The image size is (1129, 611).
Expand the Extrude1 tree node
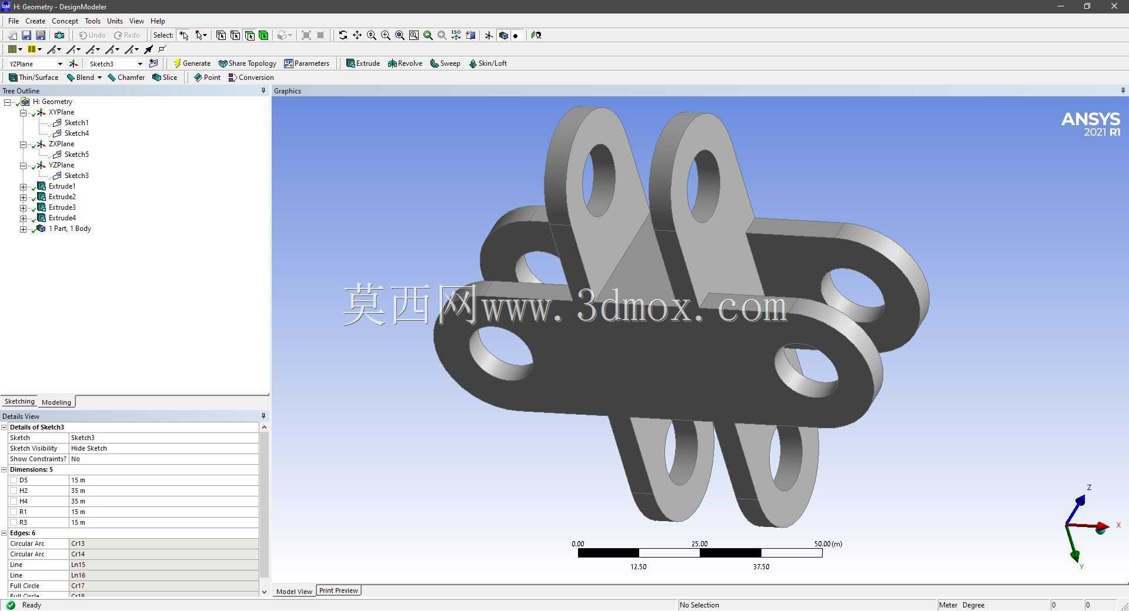(x=24, y=187)
